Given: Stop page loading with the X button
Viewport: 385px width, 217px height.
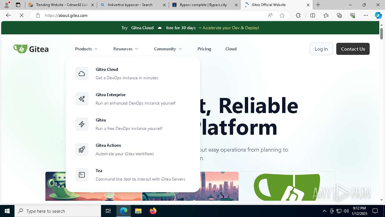Looking at the screenshot, I should click(x=22, y=15).
